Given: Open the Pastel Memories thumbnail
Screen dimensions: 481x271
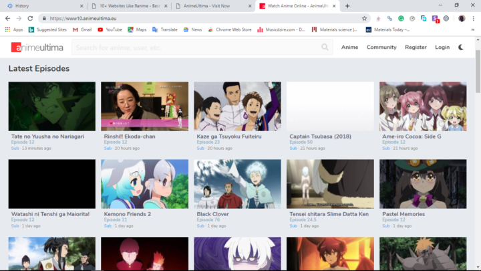Looking at the screenshot, I should pyautogui.click(x=423, y=184).
